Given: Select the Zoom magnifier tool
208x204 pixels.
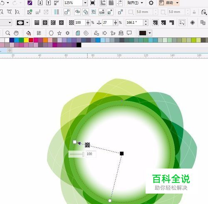Looking at the screenshot, I should [x=7, y=33].
